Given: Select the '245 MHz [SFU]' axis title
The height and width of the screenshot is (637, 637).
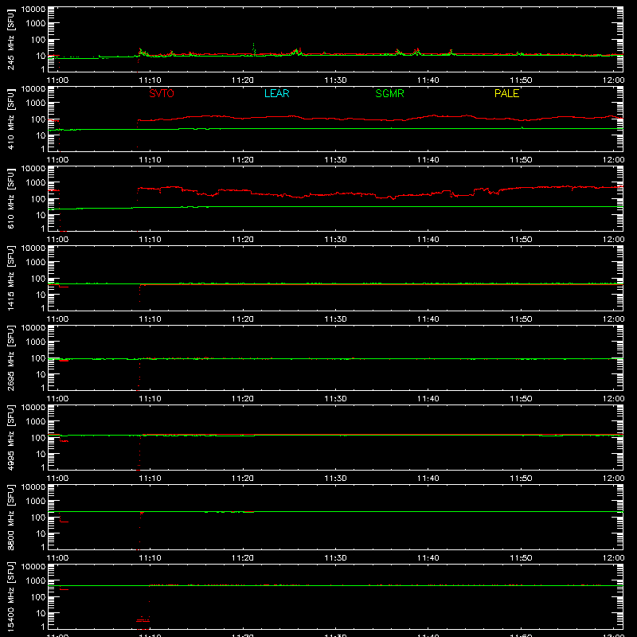Looking at the screenshot, I should coord(10,40).
